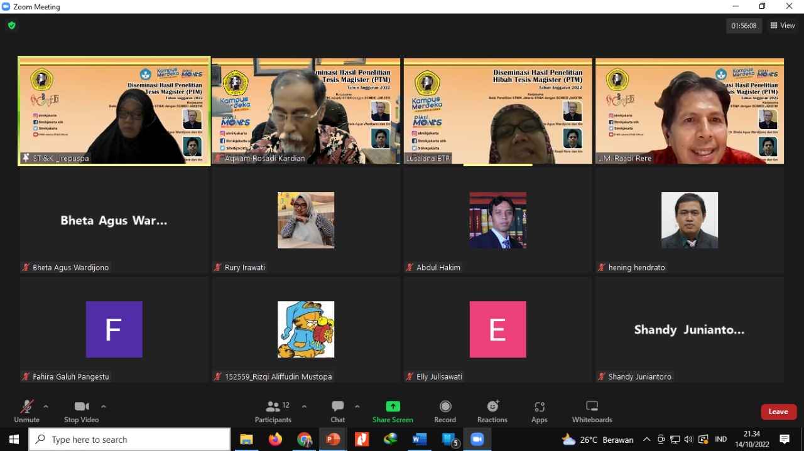This screenshot has height=451, width=804.
Task: Click the green encryption shield icon
Action: click(12, 26)
